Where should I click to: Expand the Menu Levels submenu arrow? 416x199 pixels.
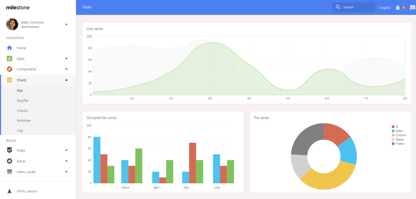[x=66, y=172]
